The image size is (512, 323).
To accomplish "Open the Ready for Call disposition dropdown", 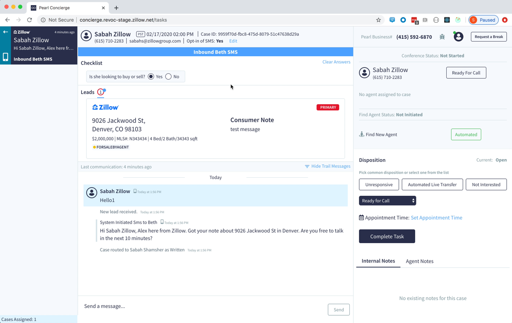I will 387,201.
